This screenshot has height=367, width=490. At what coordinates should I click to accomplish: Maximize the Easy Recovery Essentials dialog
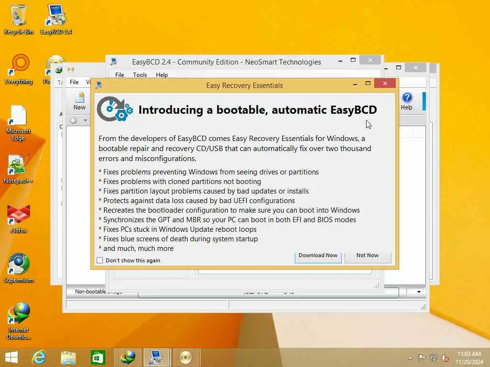coord(368,83)
